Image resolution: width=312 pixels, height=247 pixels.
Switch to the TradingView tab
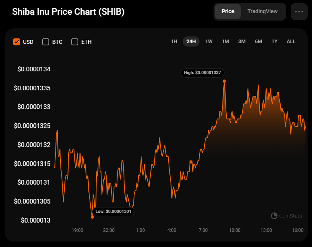coord(262,11)
